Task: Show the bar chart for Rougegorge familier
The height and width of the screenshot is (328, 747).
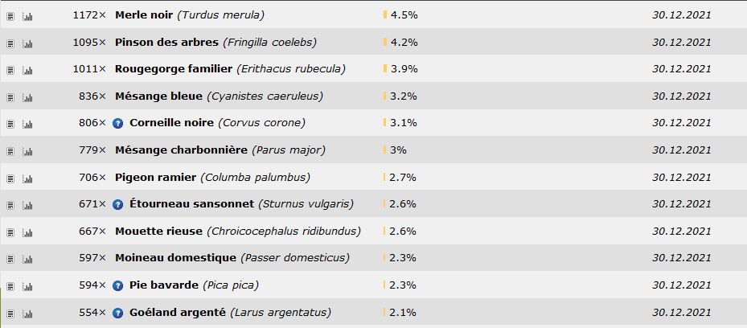Action: (x=27, y=71)
